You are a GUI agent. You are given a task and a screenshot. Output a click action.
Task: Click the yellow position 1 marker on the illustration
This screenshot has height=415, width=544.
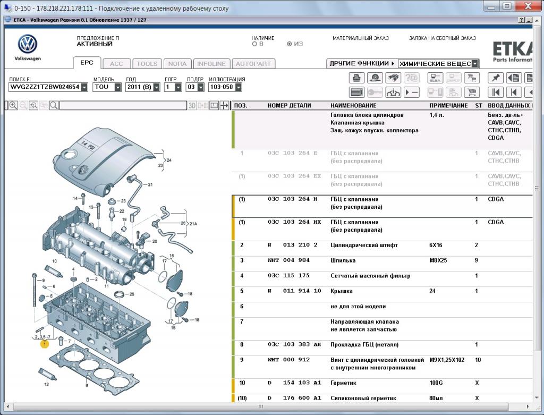45,344
